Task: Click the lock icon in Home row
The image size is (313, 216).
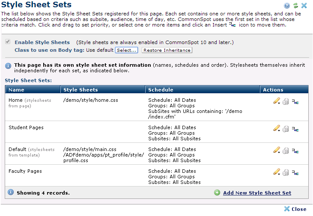Action: pyautogui.click(x=286, y=102)
